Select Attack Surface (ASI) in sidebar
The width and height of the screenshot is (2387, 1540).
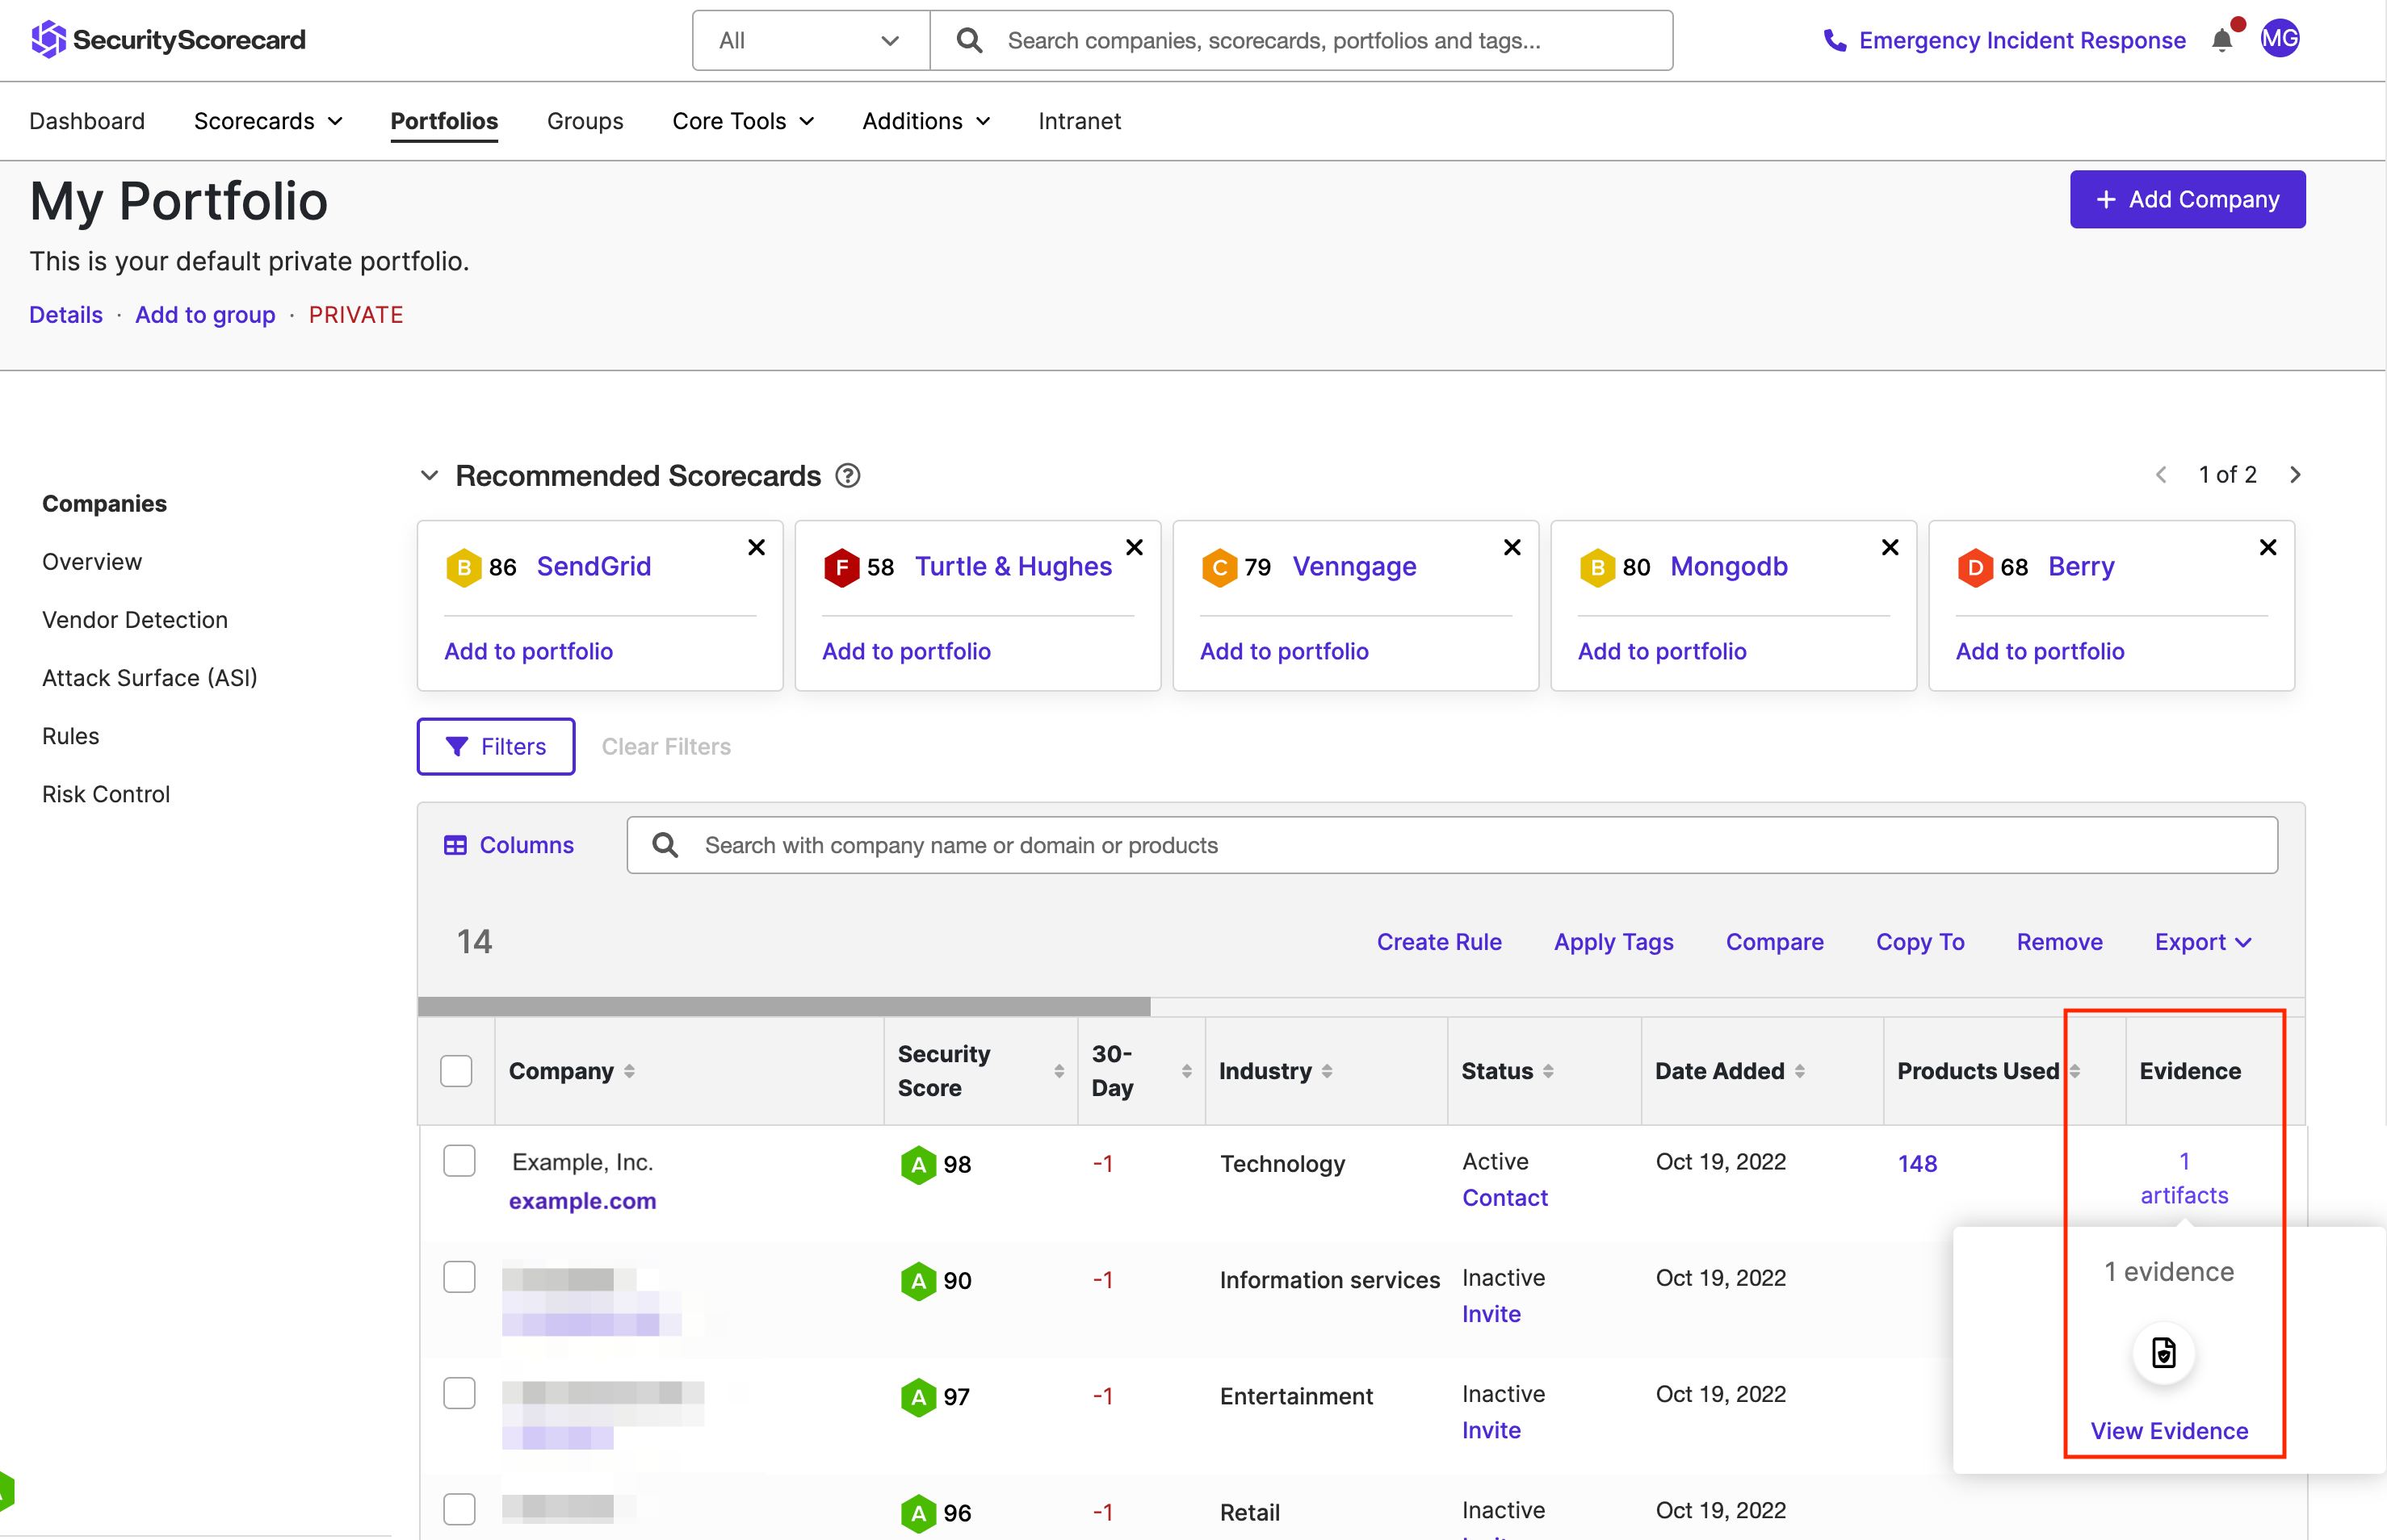(x=150, y=678)
